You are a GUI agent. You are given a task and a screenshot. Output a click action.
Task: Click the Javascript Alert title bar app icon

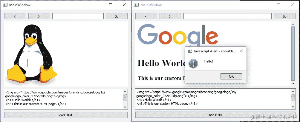click(190, 51)
